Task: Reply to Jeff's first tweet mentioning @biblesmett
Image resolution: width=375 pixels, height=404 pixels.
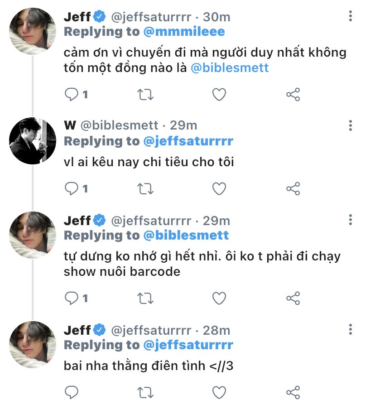Action: point(72,95)
